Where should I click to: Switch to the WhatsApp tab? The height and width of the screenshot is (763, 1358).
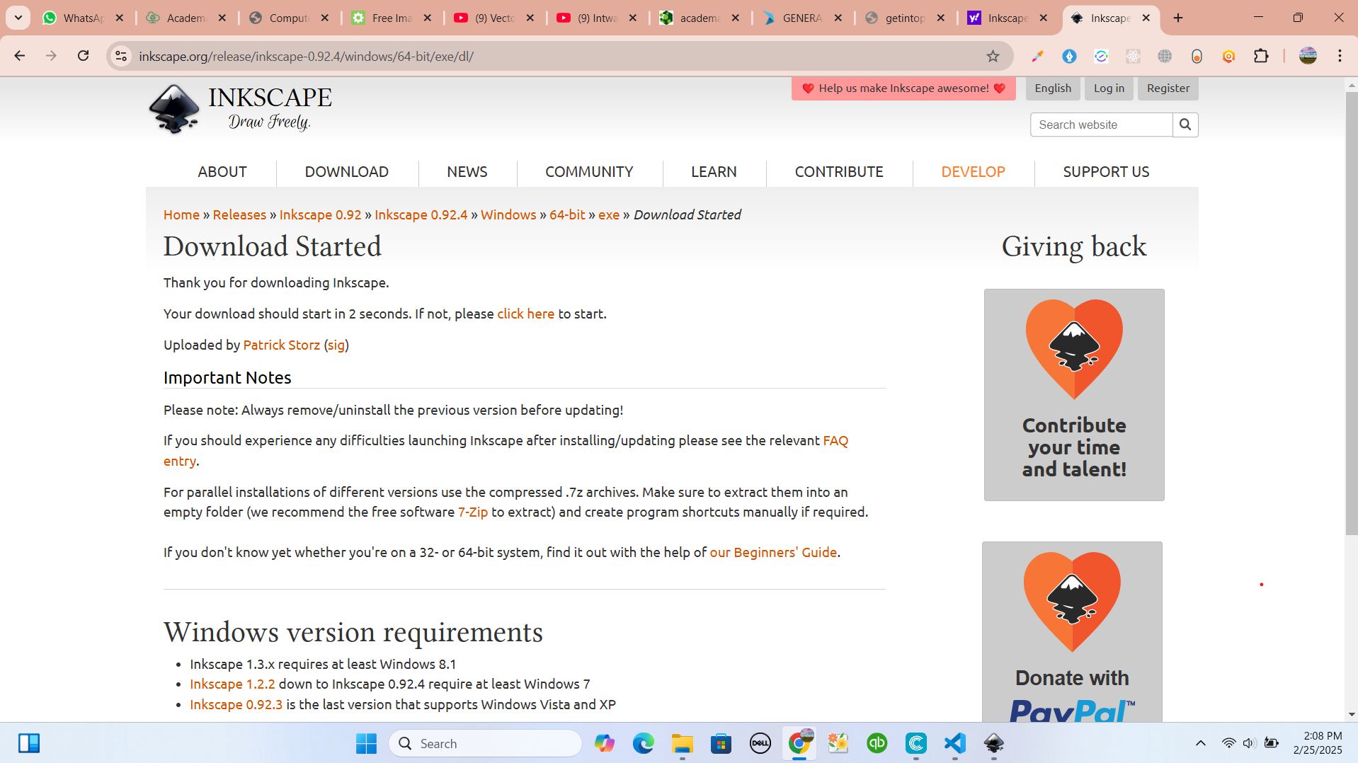coord(72,18)
